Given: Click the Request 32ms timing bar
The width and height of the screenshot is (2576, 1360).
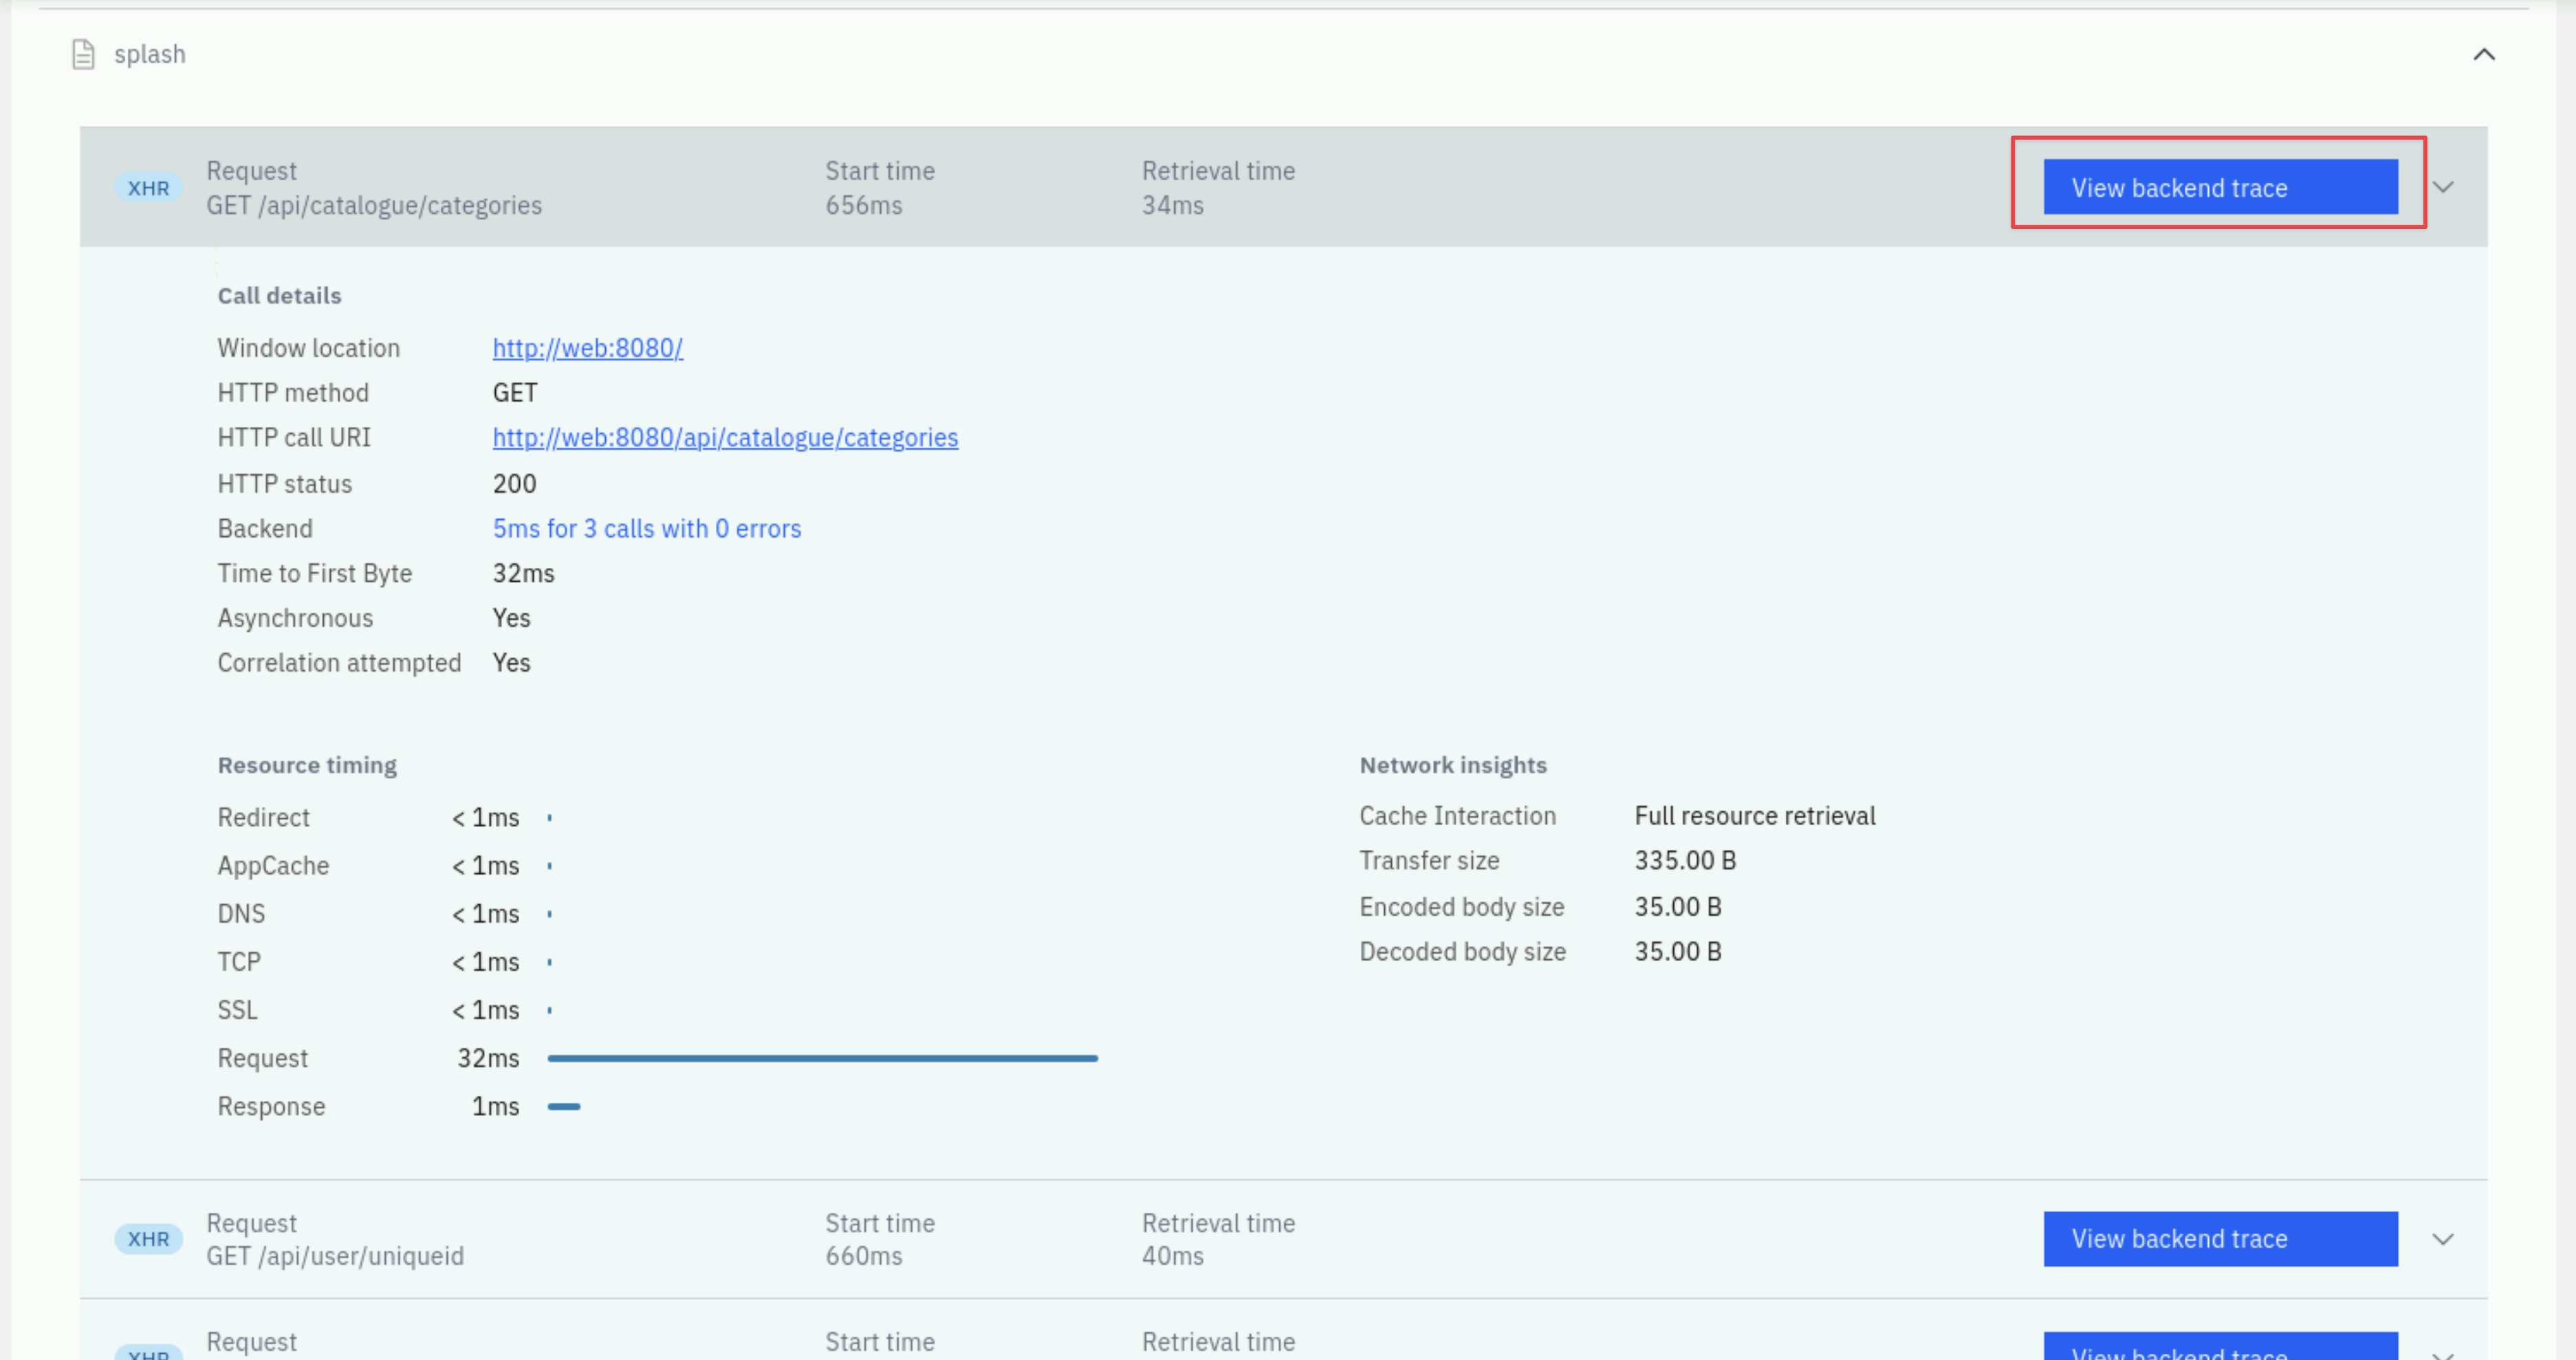Looking at the screenshot, I should [x=822, y=1058].
